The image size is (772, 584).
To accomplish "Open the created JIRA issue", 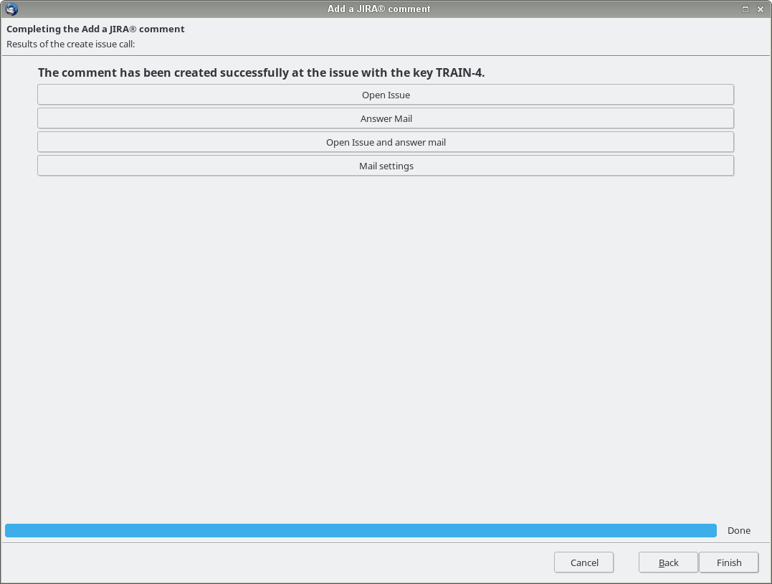I will tap(386, 95).
